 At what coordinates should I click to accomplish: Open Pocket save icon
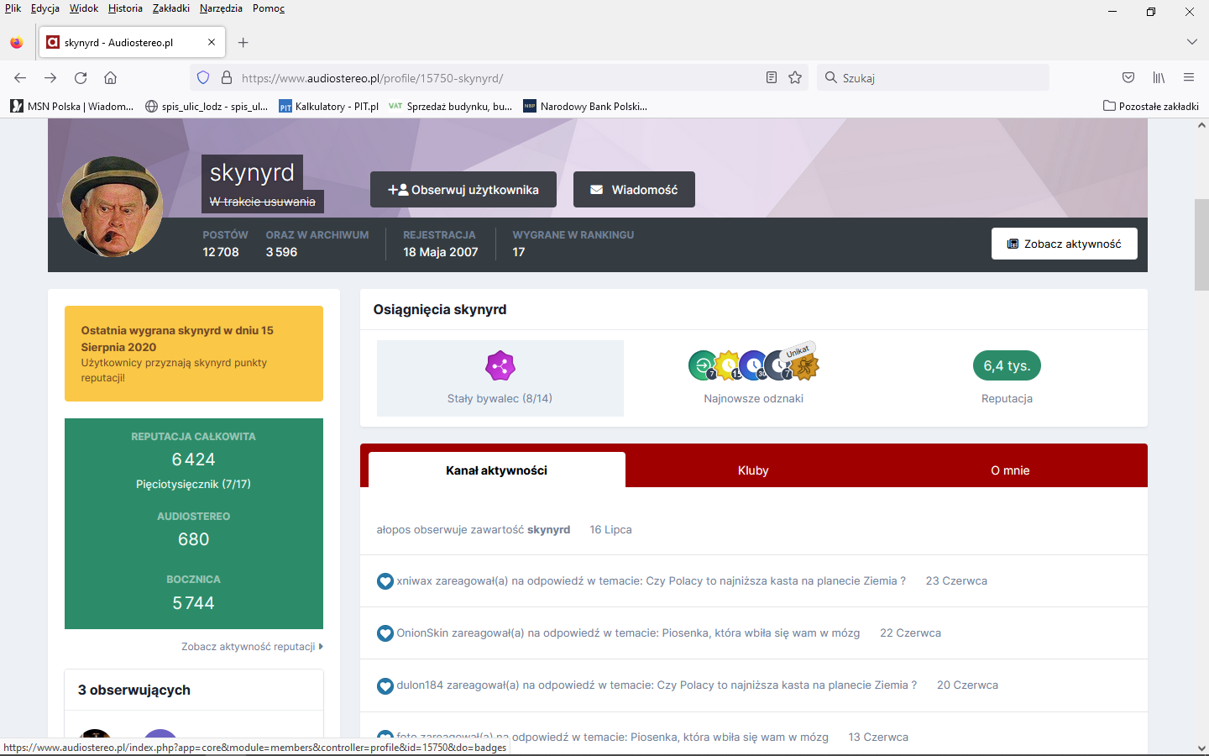[x=1128, y=78]
